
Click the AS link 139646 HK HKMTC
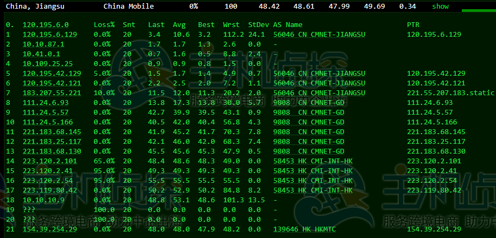click(304, 229)
